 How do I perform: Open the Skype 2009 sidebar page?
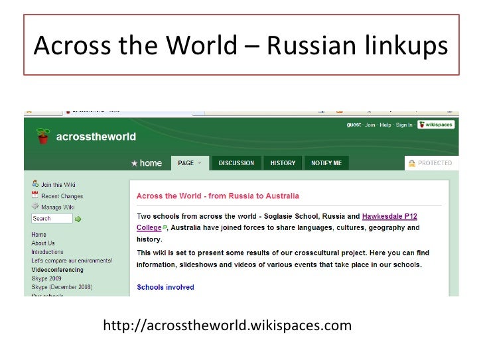(x=46, y=278)
